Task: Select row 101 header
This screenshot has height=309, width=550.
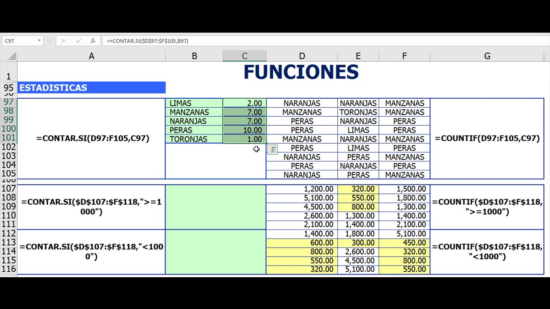Action: [x=9, y=138]
